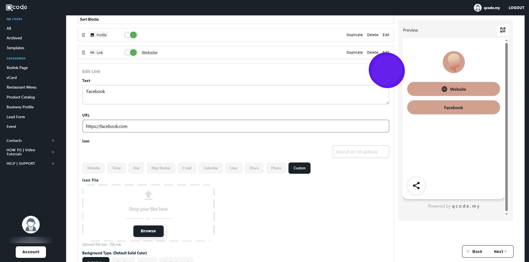Choose the Calendar icon option
The image size is (529, 262).
coord(210,168)
